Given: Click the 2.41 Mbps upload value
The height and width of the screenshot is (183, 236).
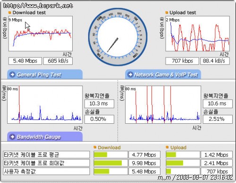Looking at the screenshot, I should click(217, 163).
